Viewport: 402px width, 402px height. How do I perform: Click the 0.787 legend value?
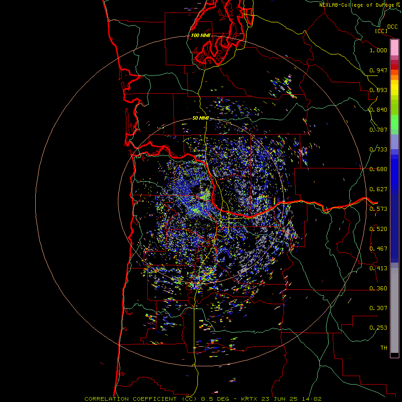[x=378, y=130]
